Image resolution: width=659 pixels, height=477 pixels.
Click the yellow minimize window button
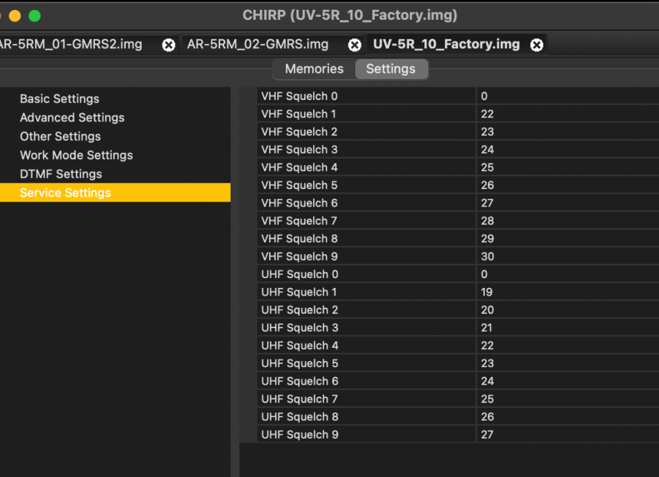(x=14, y=15)
